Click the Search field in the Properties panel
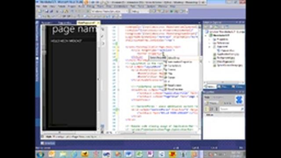 point(231,109)
